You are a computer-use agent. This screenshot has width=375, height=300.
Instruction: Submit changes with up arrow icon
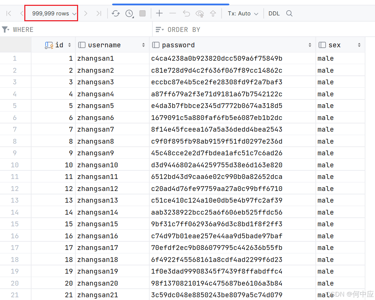click(x=213, y=13)
